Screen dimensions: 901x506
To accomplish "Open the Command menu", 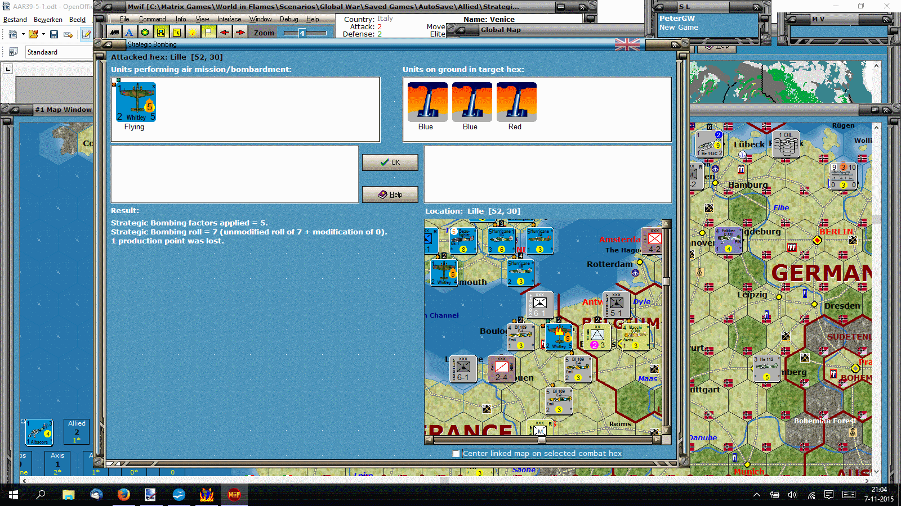I will coord(153,19).
